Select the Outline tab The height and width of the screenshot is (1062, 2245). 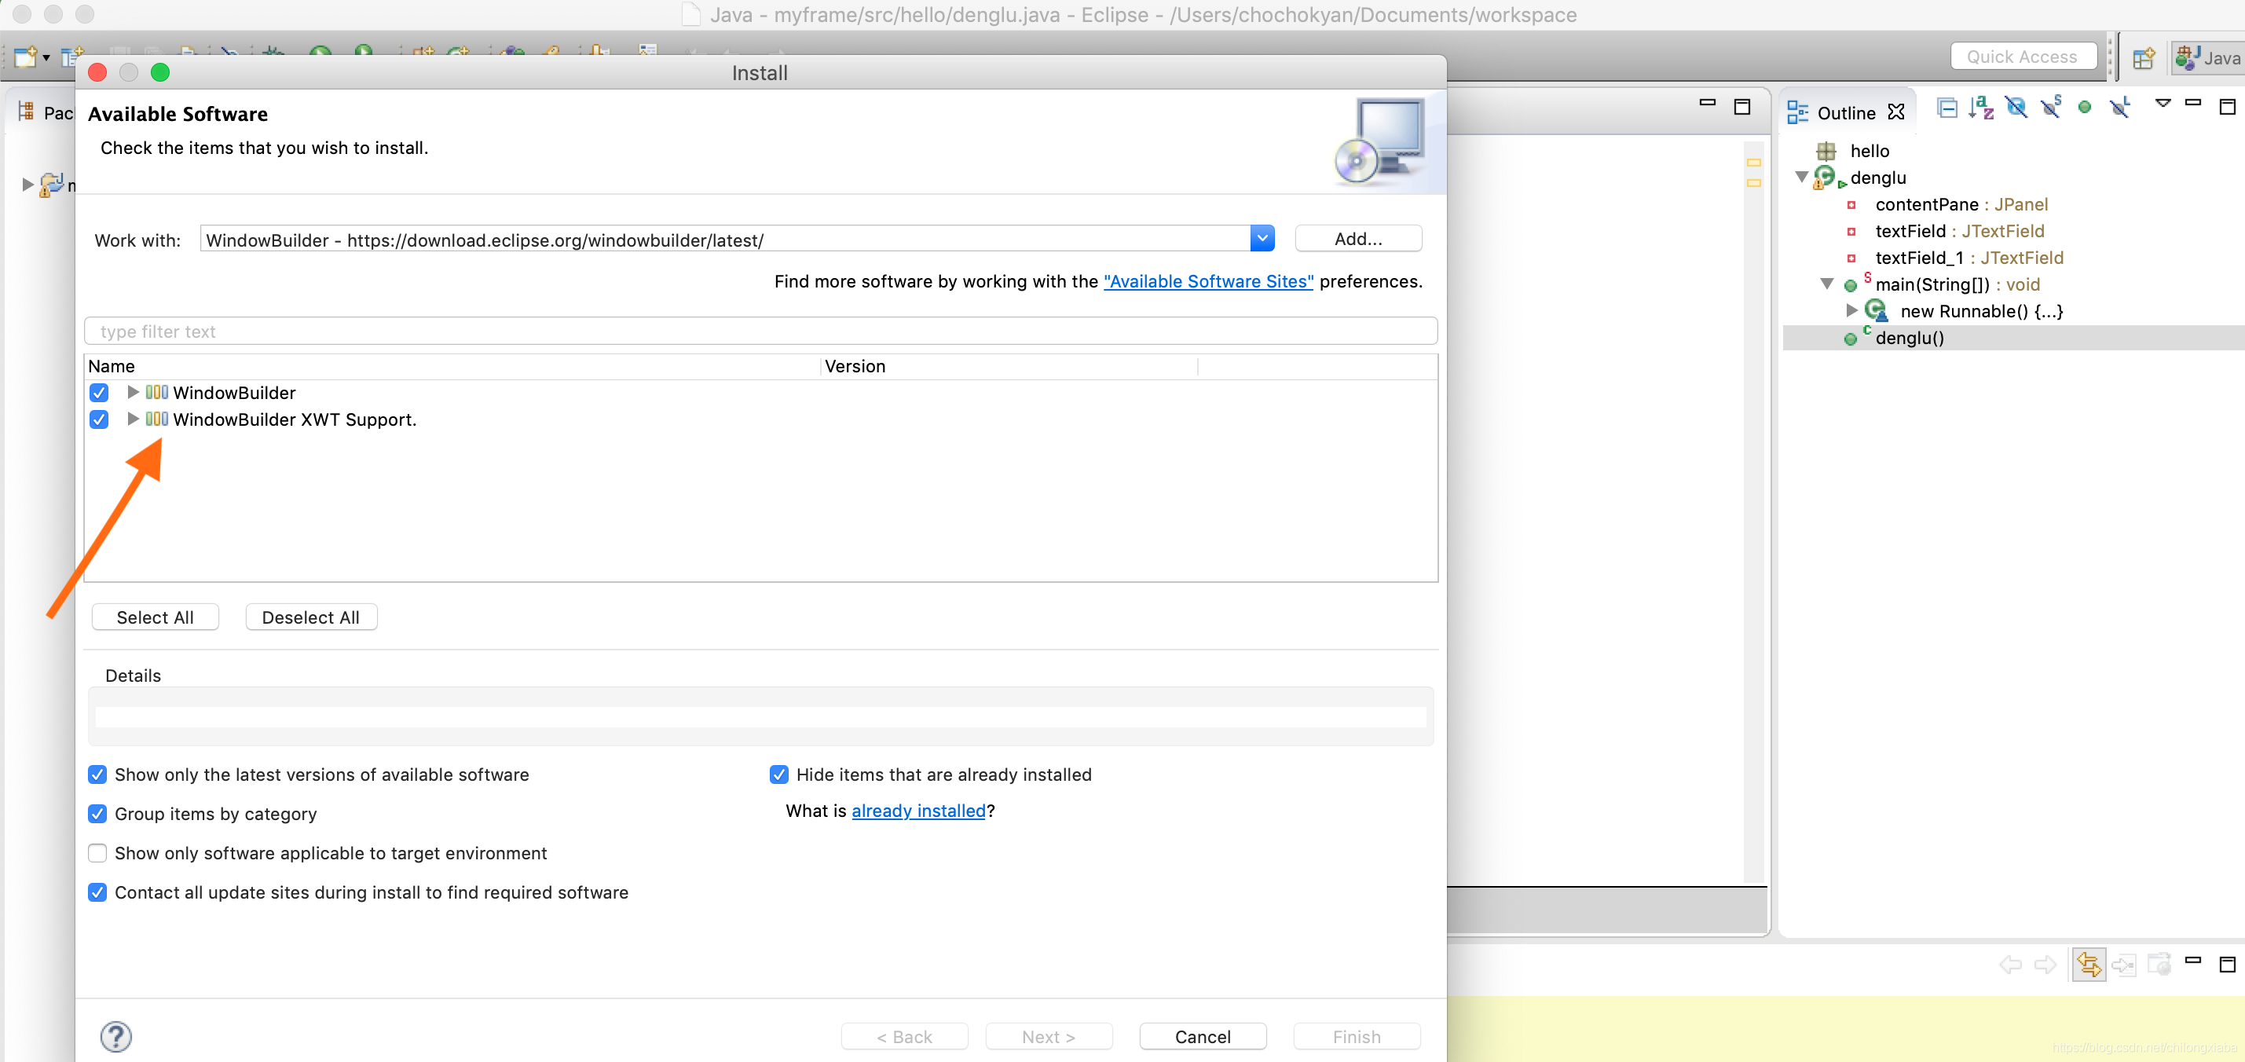1845,112
